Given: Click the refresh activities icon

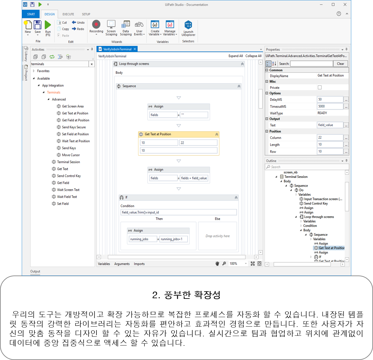Looking at the screenshot, I should click(52, 57).
